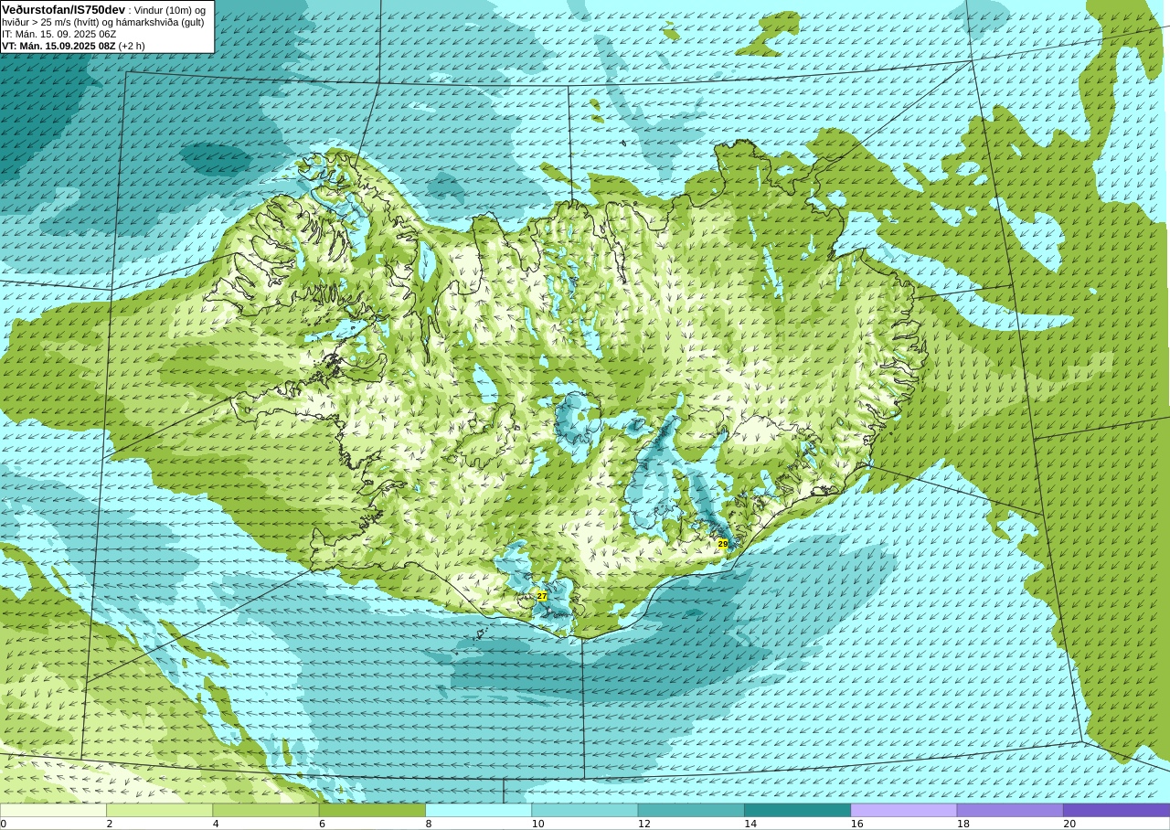
Task: Select the 'Vindur (10m) og' header text
Action: point(170,10)
